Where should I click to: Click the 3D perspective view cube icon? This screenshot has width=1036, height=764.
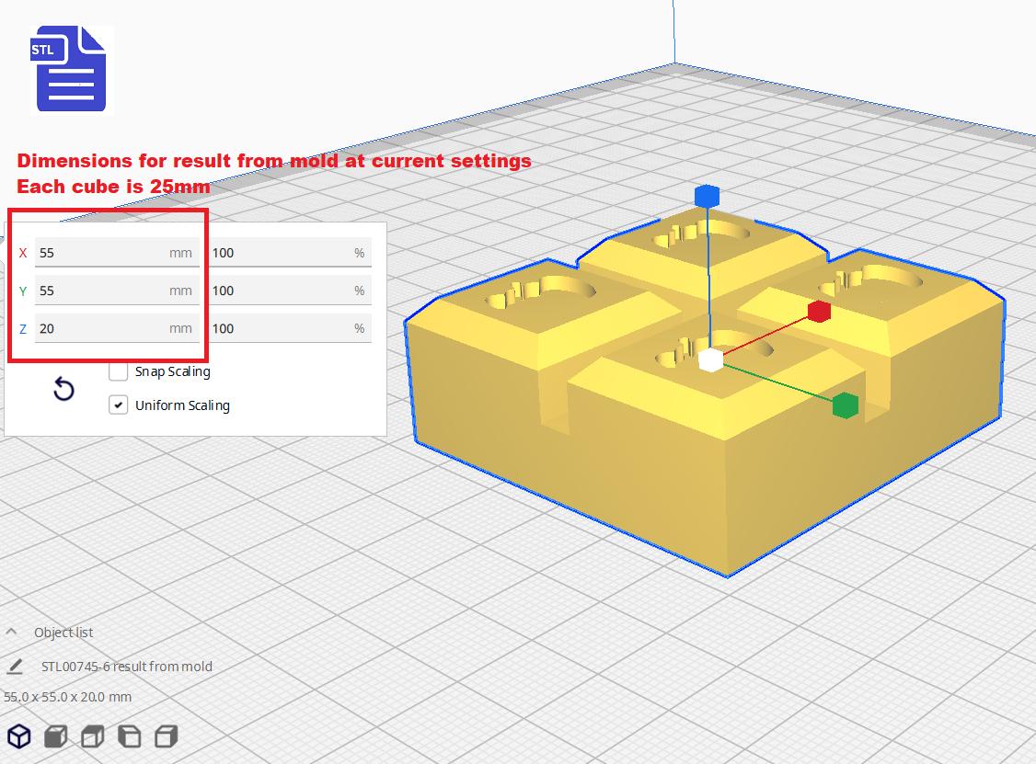point(19,735)
